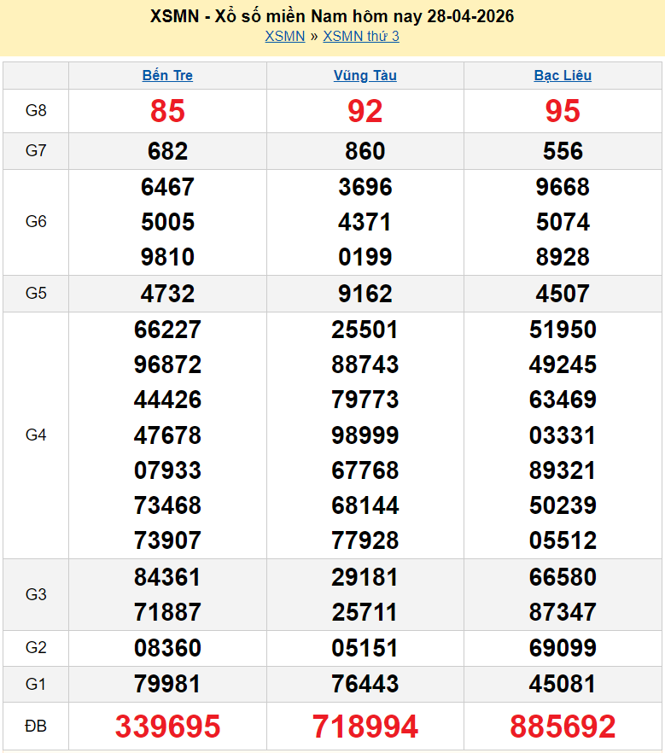665x753 pixels.
Task: Click the G8 number 95 for Bạc Liêu
Action: pyautogui.click(x=563, y=111)
